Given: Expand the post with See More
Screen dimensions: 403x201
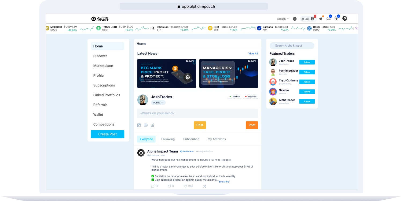Looking at the screenshot, I should point(224,182).
